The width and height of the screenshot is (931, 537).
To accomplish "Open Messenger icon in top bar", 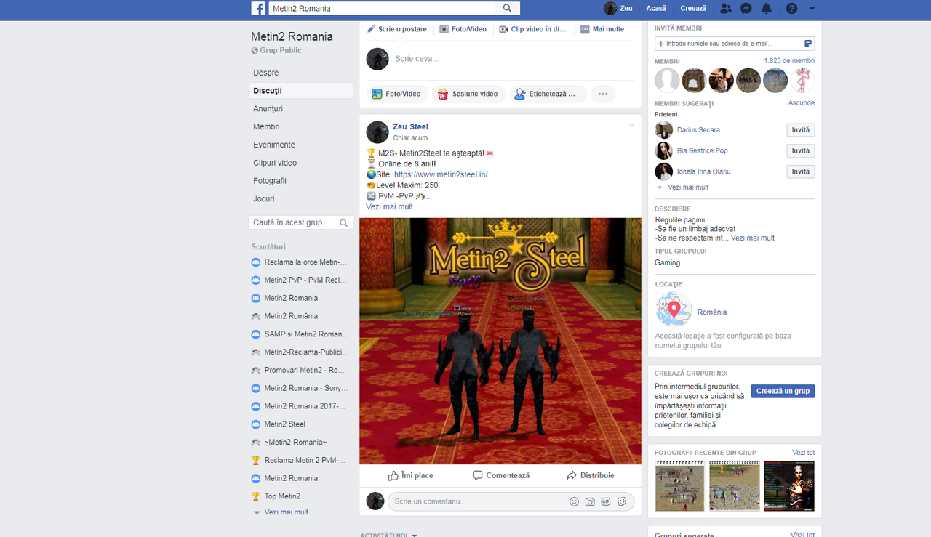I will click(x=746, y=9).
